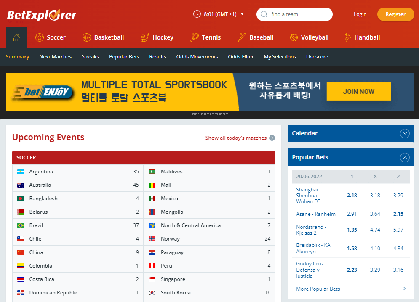Click the More Popular Bets arrow
The width and height of the screenshot is (419, 302).
coord(404,289)
